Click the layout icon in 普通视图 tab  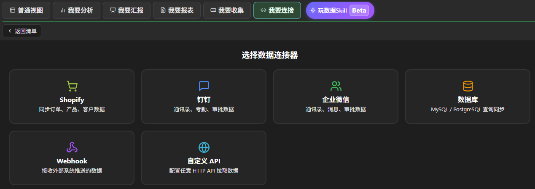click(x=12, y=10)
